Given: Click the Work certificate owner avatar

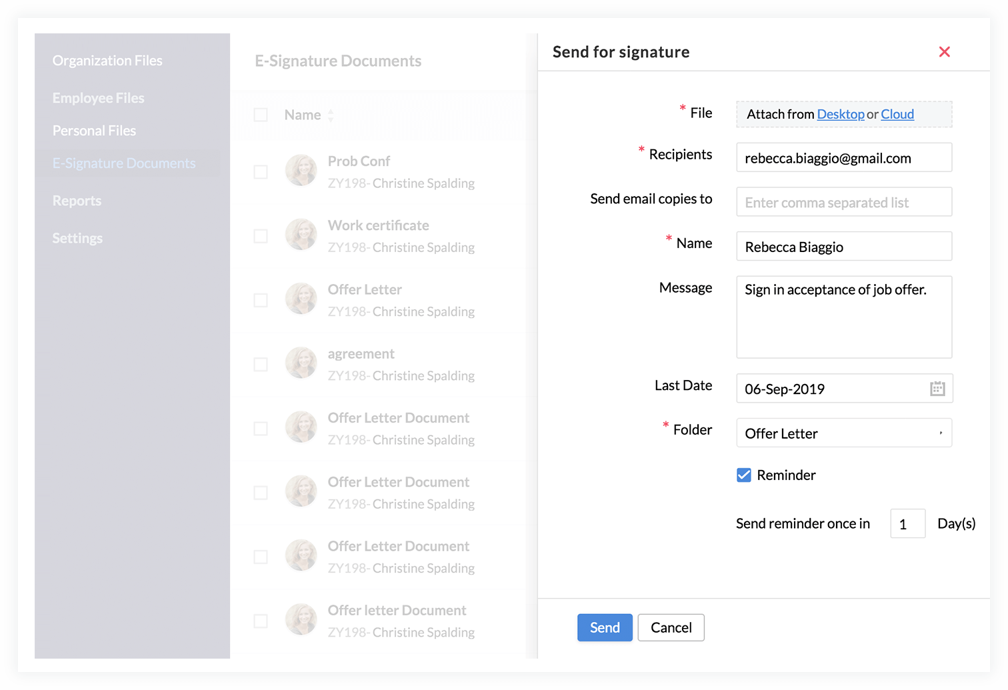Looking at the screenshot, I should pyautogui.click(x=301, y=235).
